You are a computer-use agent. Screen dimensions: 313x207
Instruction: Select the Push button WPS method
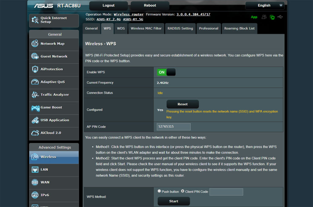tap(159, 191)
